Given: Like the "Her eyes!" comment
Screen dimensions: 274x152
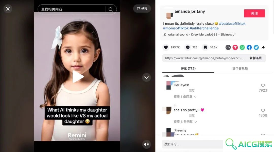Looking at the screenshot, I should pos(263,86).
